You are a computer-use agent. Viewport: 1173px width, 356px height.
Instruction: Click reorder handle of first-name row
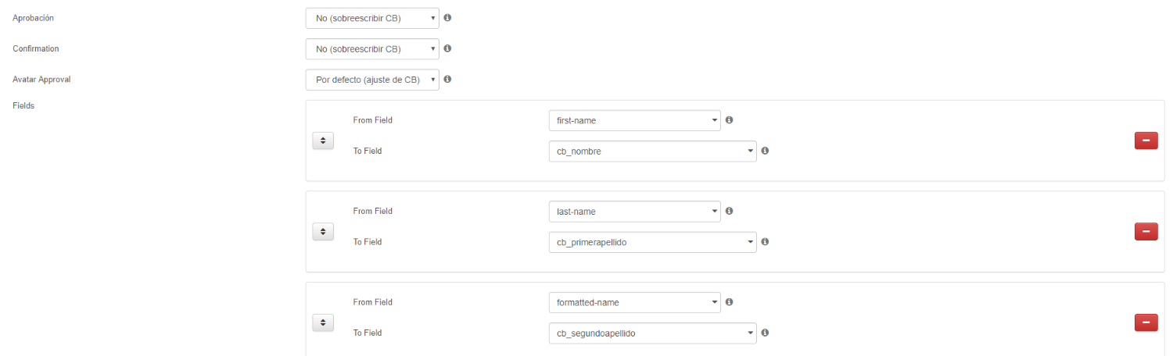coord(323,141)
